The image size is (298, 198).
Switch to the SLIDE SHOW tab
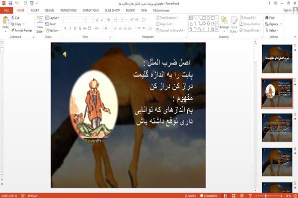pyautogui.click(x=112, y=10)
